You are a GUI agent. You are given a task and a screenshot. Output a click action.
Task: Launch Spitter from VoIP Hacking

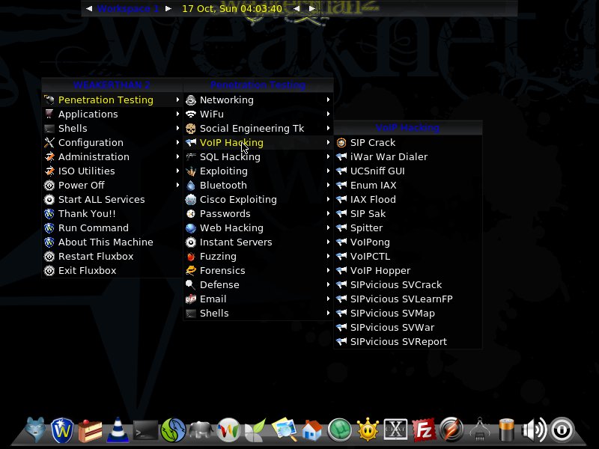click(408, 228)
